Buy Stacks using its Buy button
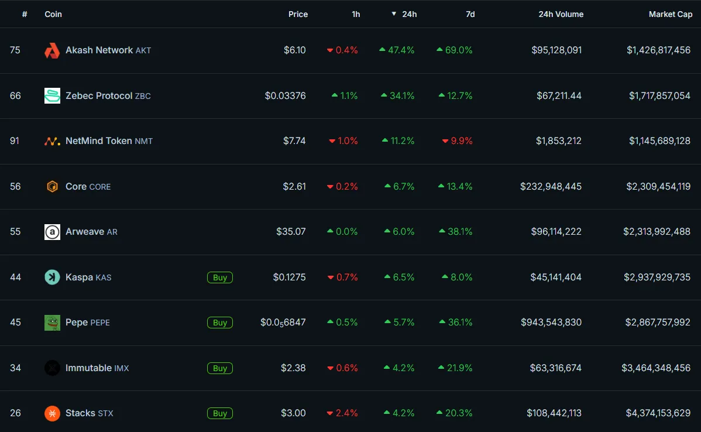701x432 pixels. [219, 413]
